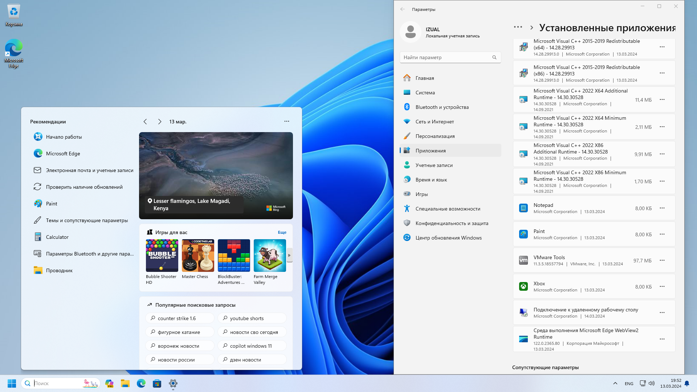Open Игры settings category
697x392 pixels.
click(450, 194)
